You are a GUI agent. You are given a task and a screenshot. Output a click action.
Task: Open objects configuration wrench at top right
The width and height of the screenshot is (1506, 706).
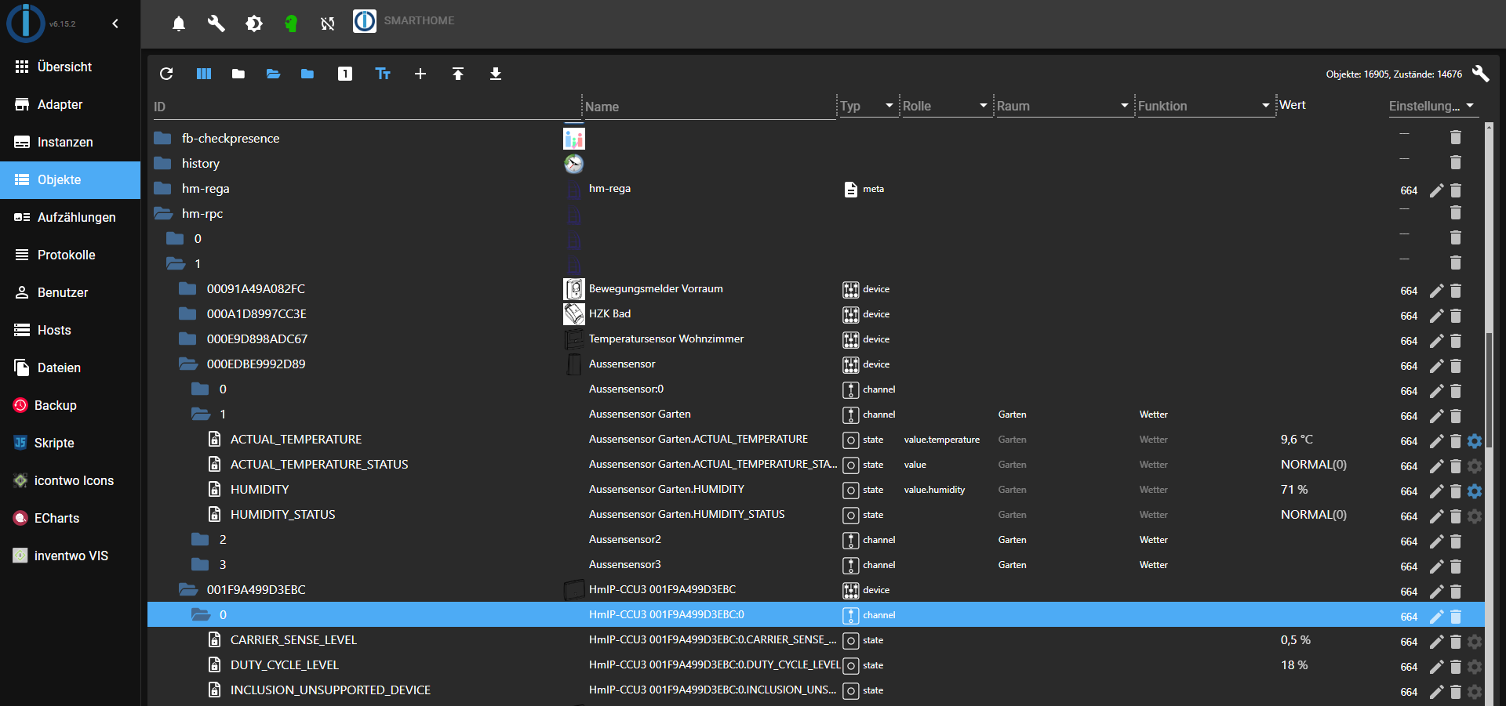(x=1481, y=74)
